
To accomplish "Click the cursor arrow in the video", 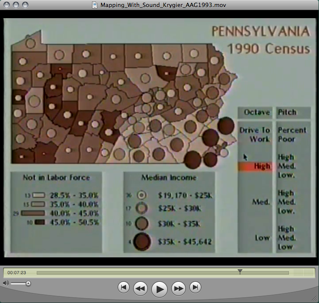I will click(246, 156).
